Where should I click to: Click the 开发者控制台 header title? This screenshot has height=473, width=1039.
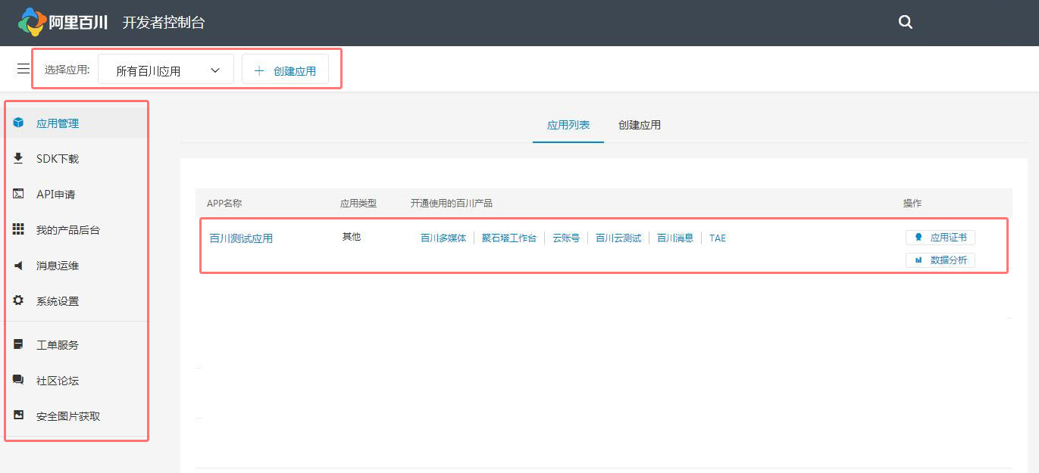coord(164,23)
